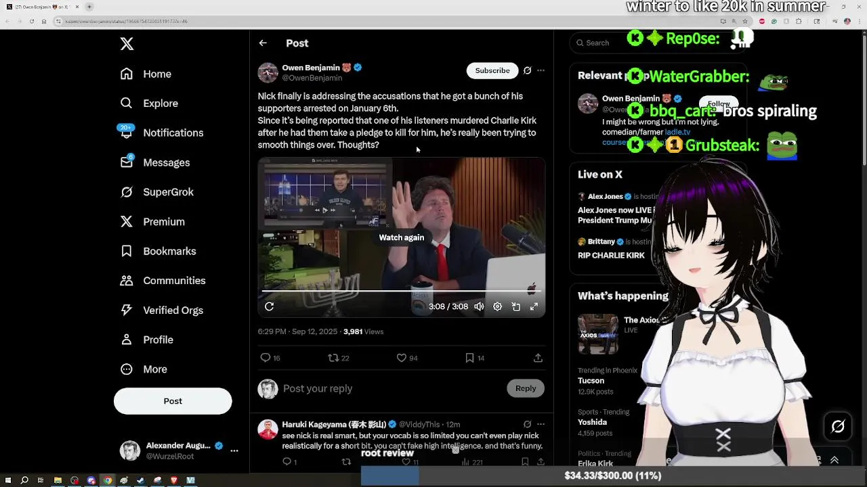Open RIP CHARLIE KIRK live broadcast
This screenshot has width=867, height=487.
tap(612, 249)
